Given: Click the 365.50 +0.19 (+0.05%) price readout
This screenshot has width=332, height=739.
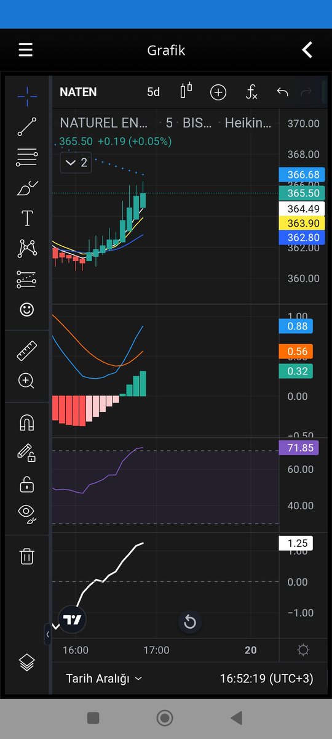Looking at the screenshot, I should point(116,141).
